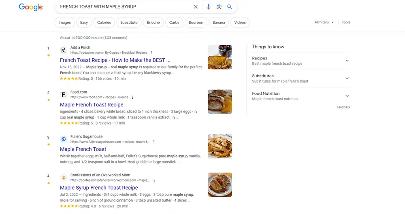Start voice search with microphone icon
This screenshot has height=214, width=405.
tap(209, 7)
